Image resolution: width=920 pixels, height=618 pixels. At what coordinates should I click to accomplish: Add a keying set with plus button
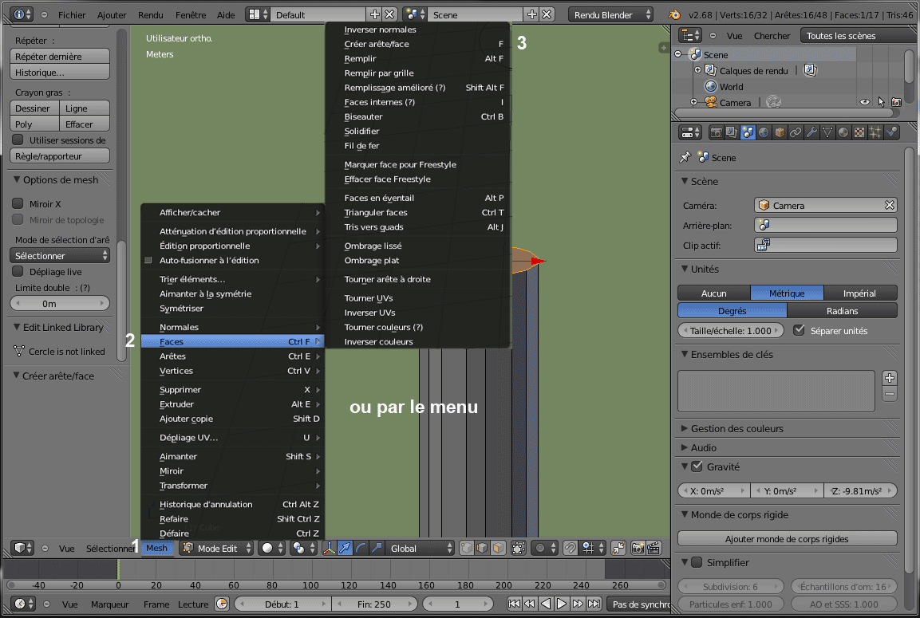[x=890, y=378]
